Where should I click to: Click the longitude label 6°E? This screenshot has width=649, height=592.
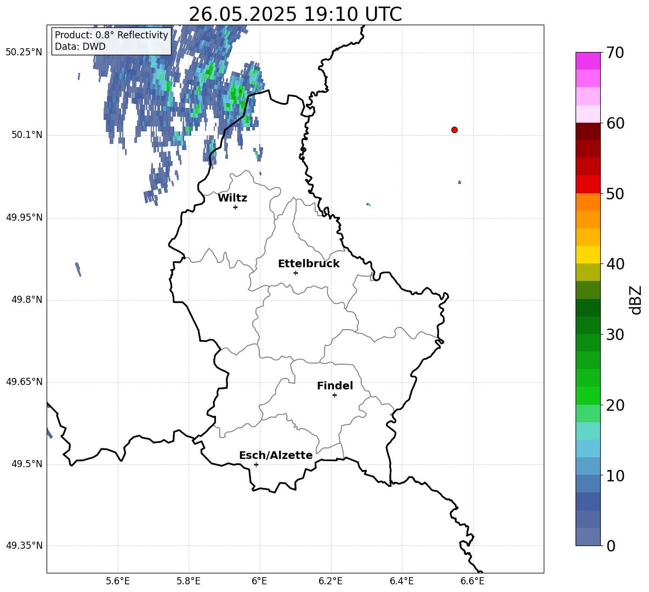[259, 581]
